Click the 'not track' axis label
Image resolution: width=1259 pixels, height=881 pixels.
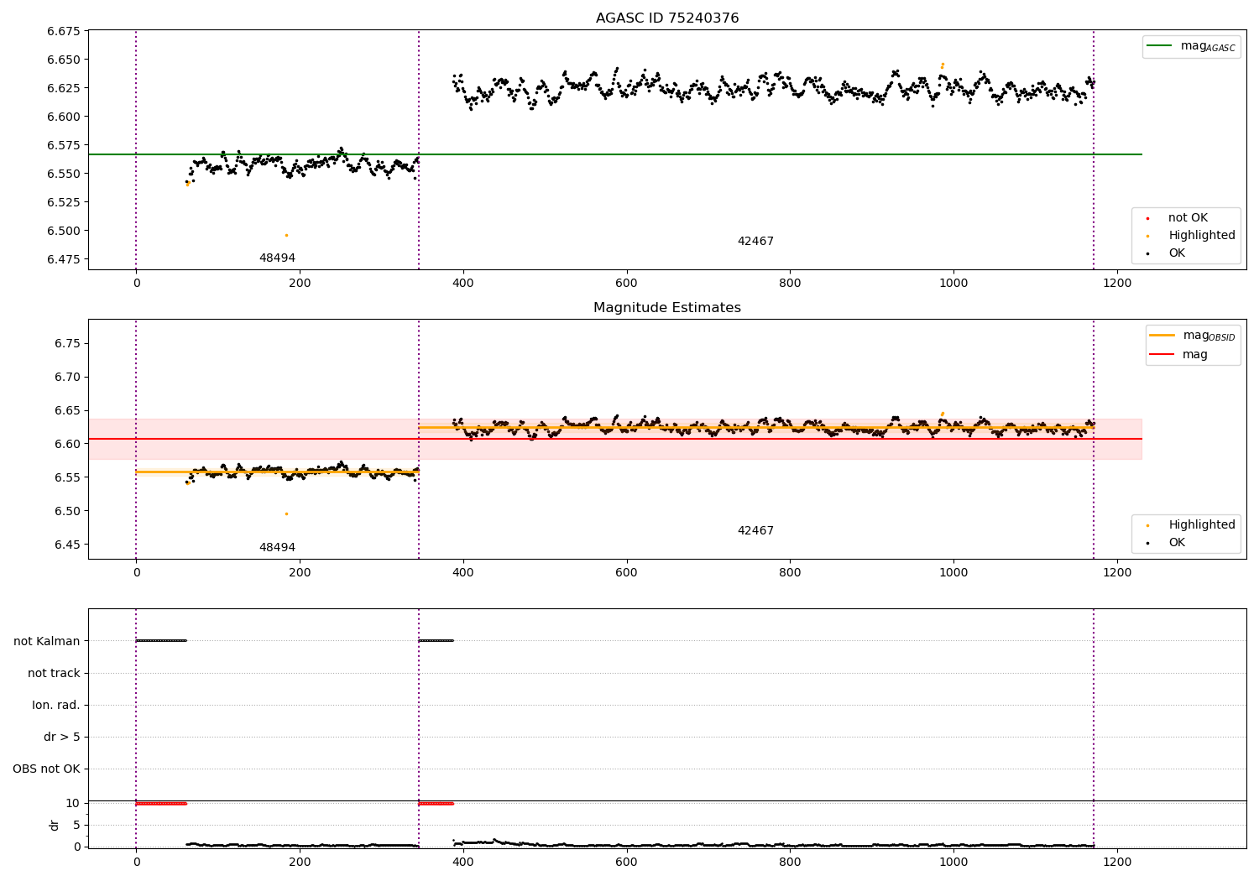tap(54, 673)
